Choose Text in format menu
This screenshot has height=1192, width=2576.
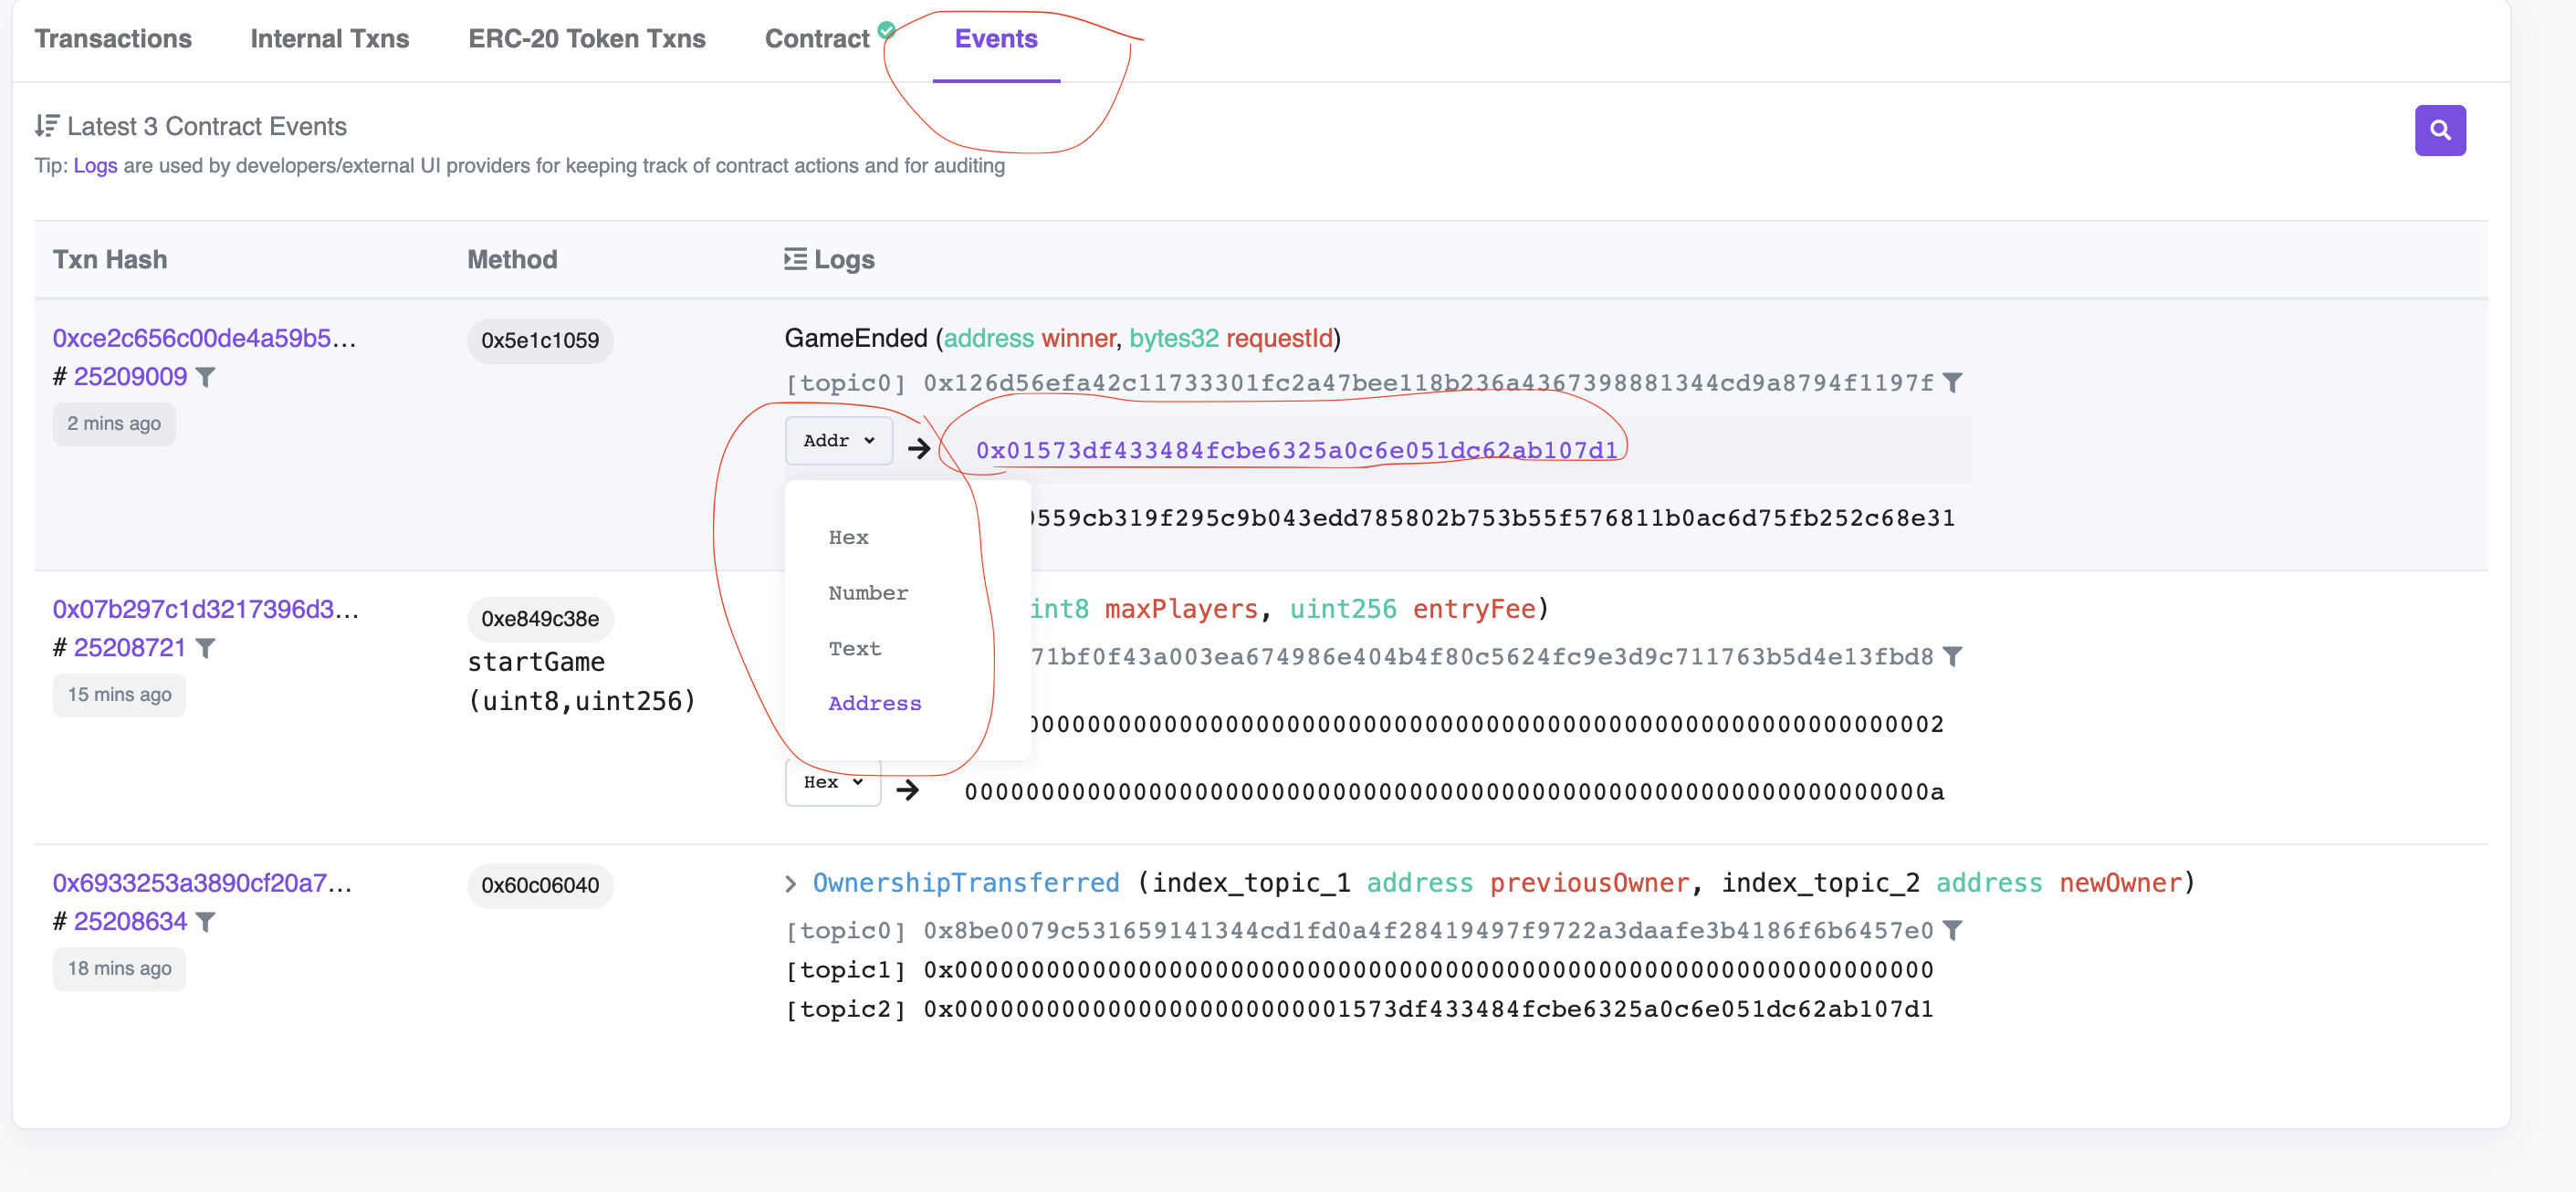854,649
